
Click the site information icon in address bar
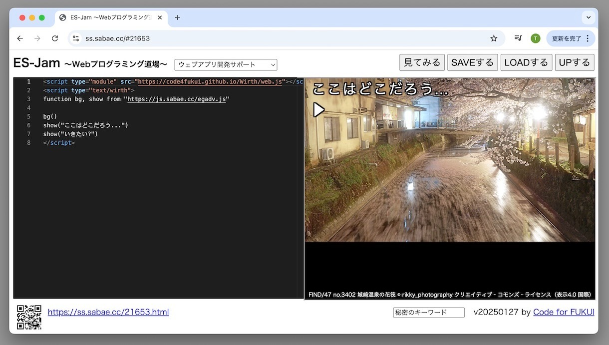(76, 38)
